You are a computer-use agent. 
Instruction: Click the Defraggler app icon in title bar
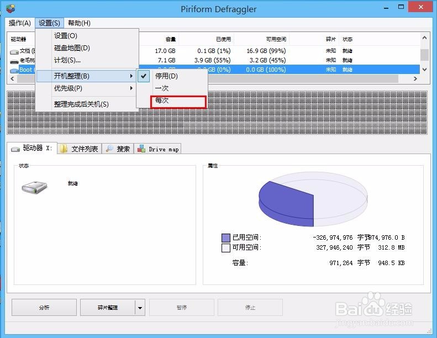pos(10,9)
